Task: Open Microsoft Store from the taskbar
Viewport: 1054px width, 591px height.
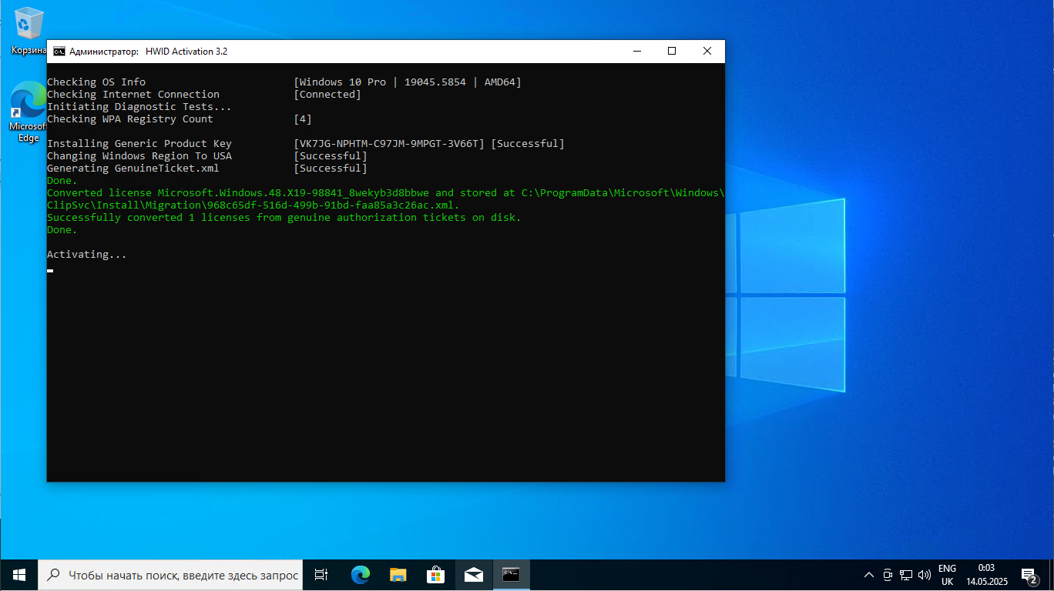Action: point(435,575)
